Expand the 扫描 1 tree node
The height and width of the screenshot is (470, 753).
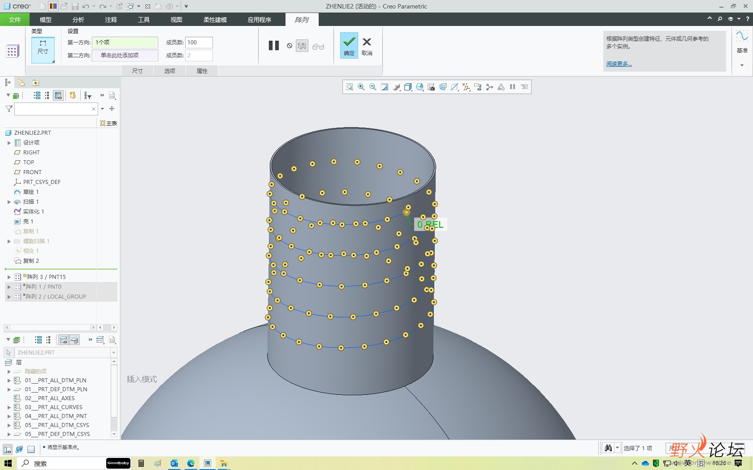point(9,202)
